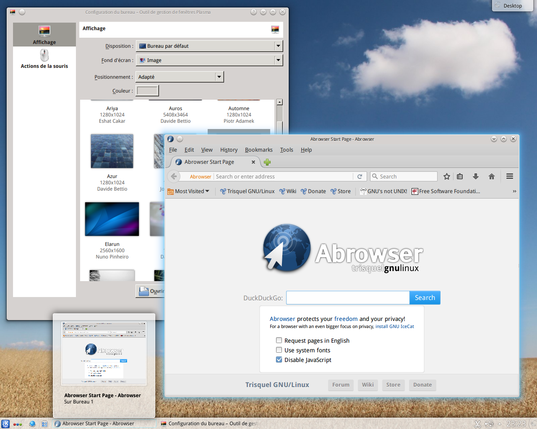Focus the DuckDuckGo search input field
The height and width of the screenshot is (429, 537).
348,298
